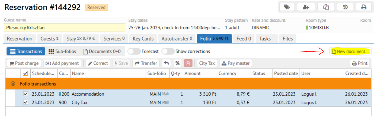Click the Guest name input field

point(64,28)
